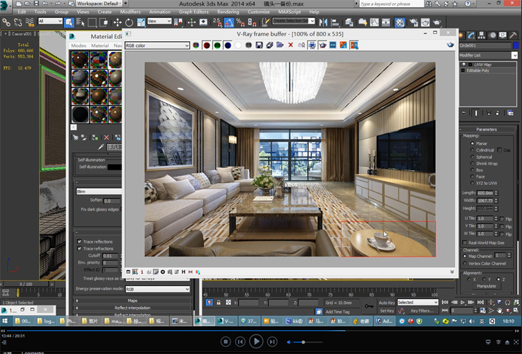
Task: Open the Material Editor from main toolbar
Action: click(400, 22)
